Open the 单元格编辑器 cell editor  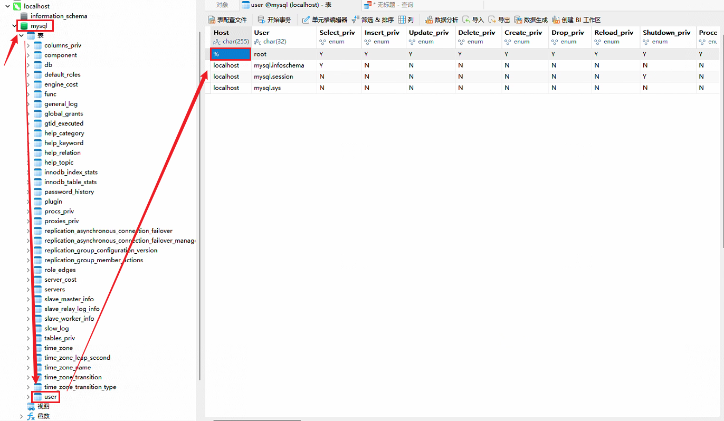(x=325, y=20)
